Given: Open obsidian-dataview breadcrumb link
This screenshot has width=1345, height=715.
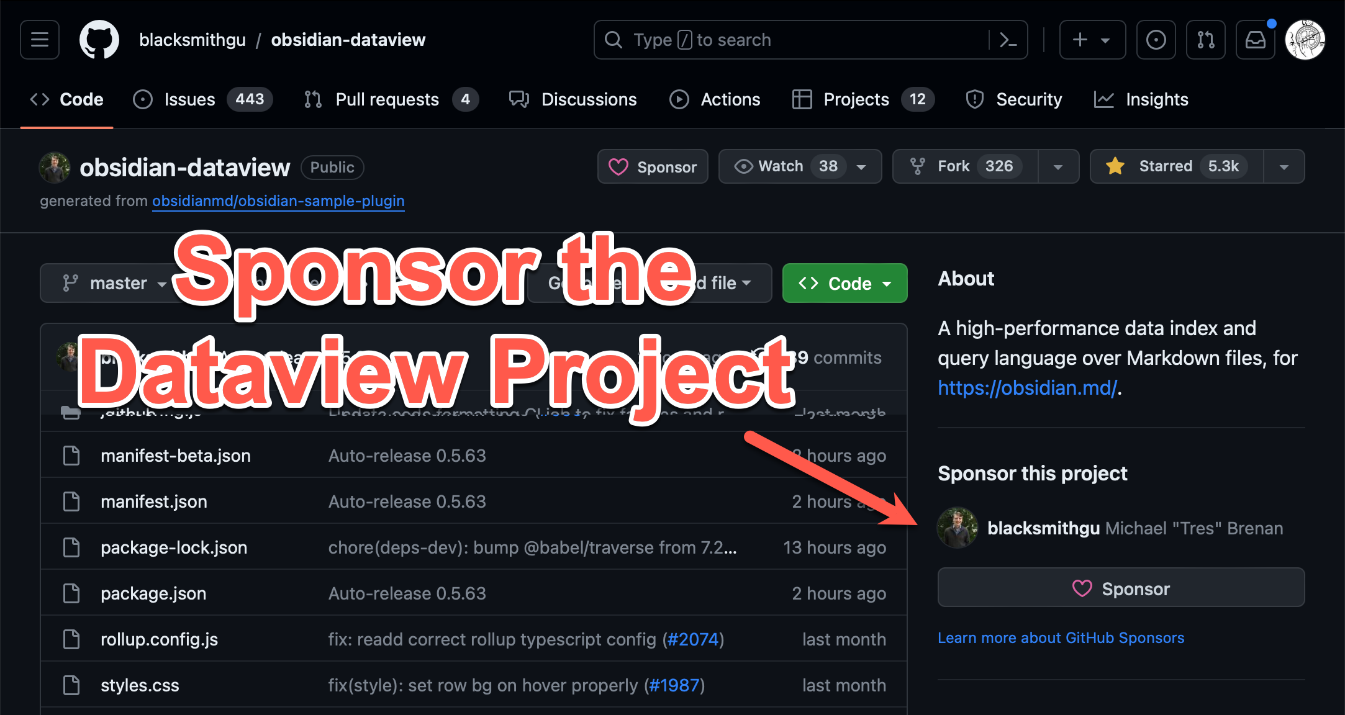Looking at the screenshot, I should click(x=348, y=40).
